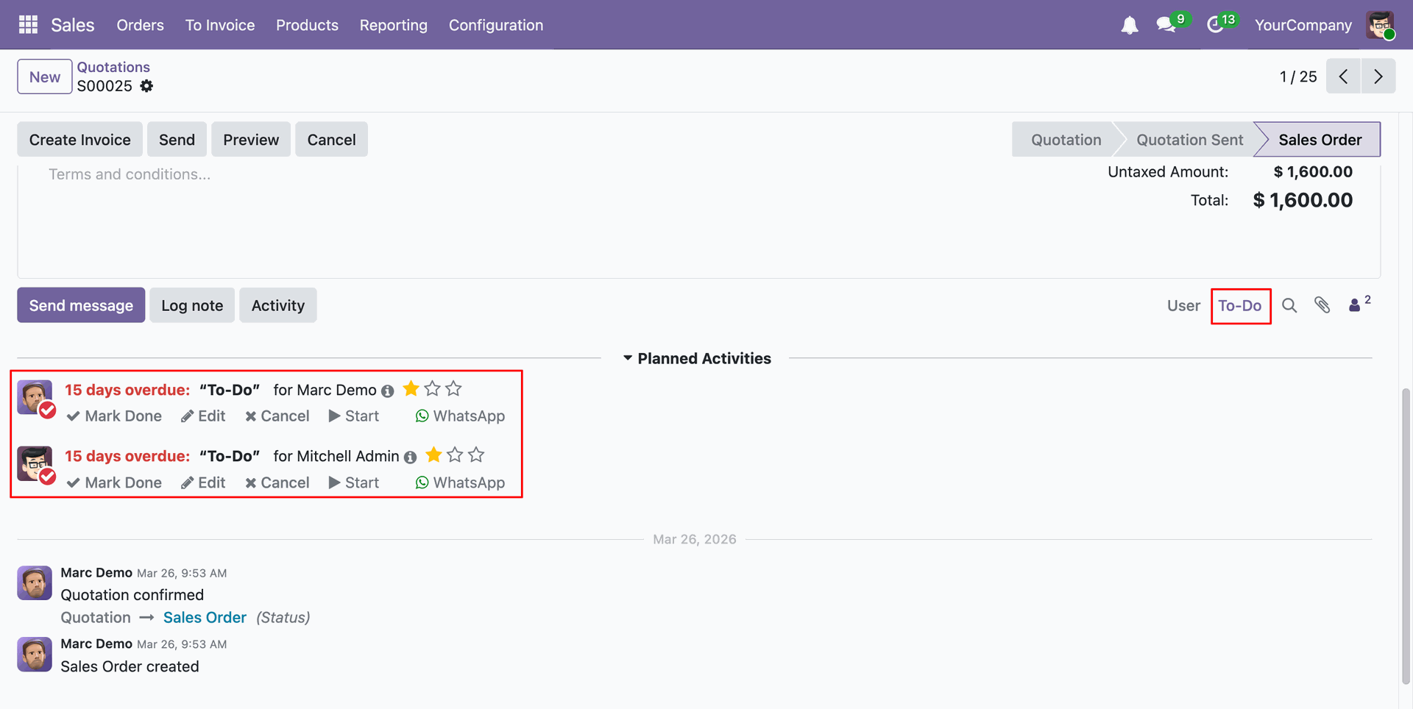Viewport: 1413px width, 709px height.
Task: Click the Activity button
Action: [x=278, y=305]
